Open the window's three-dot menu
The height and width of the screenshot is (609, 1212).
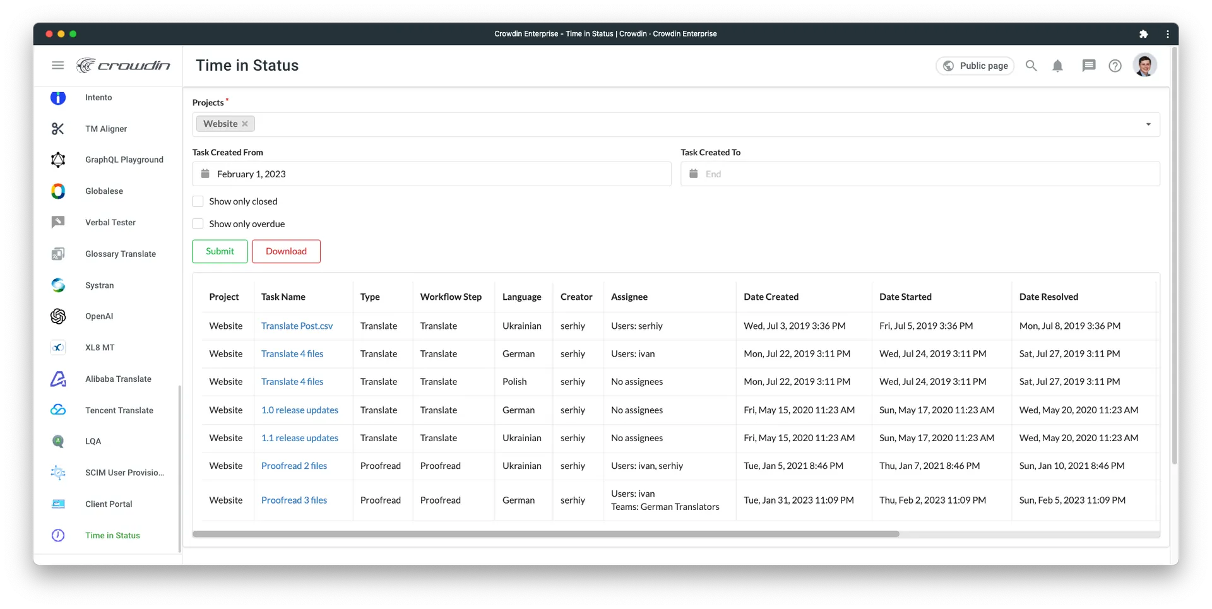click(1168, 34)
